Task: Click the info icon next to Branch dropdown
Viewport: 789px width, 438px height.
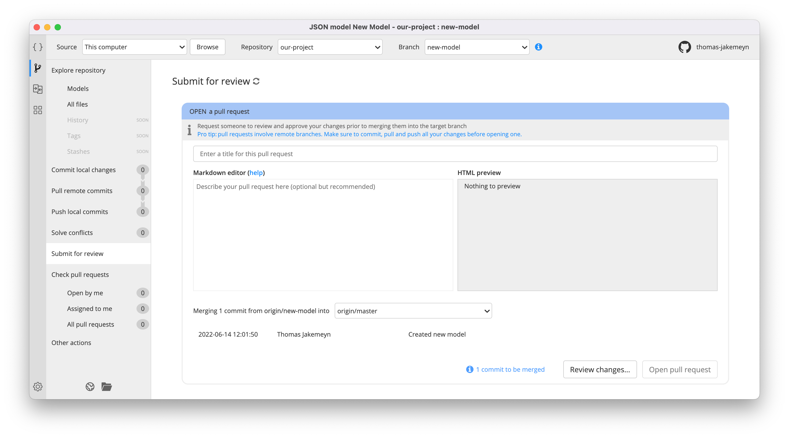Action: pyautogui.click(x=539, y=47)
